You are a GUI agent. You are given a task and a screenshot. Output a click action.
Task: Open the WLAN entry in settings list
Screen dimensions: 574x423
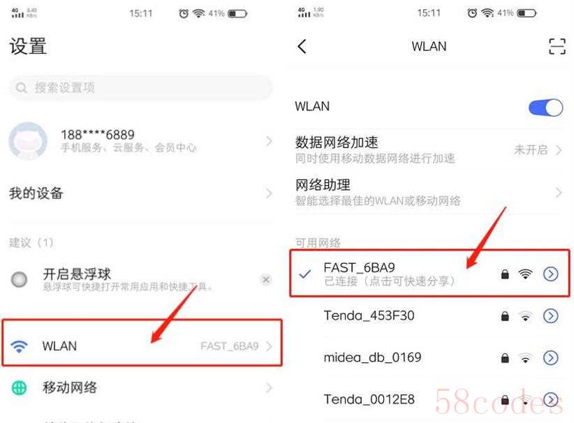pyautogui.click(x=142, y=343)
